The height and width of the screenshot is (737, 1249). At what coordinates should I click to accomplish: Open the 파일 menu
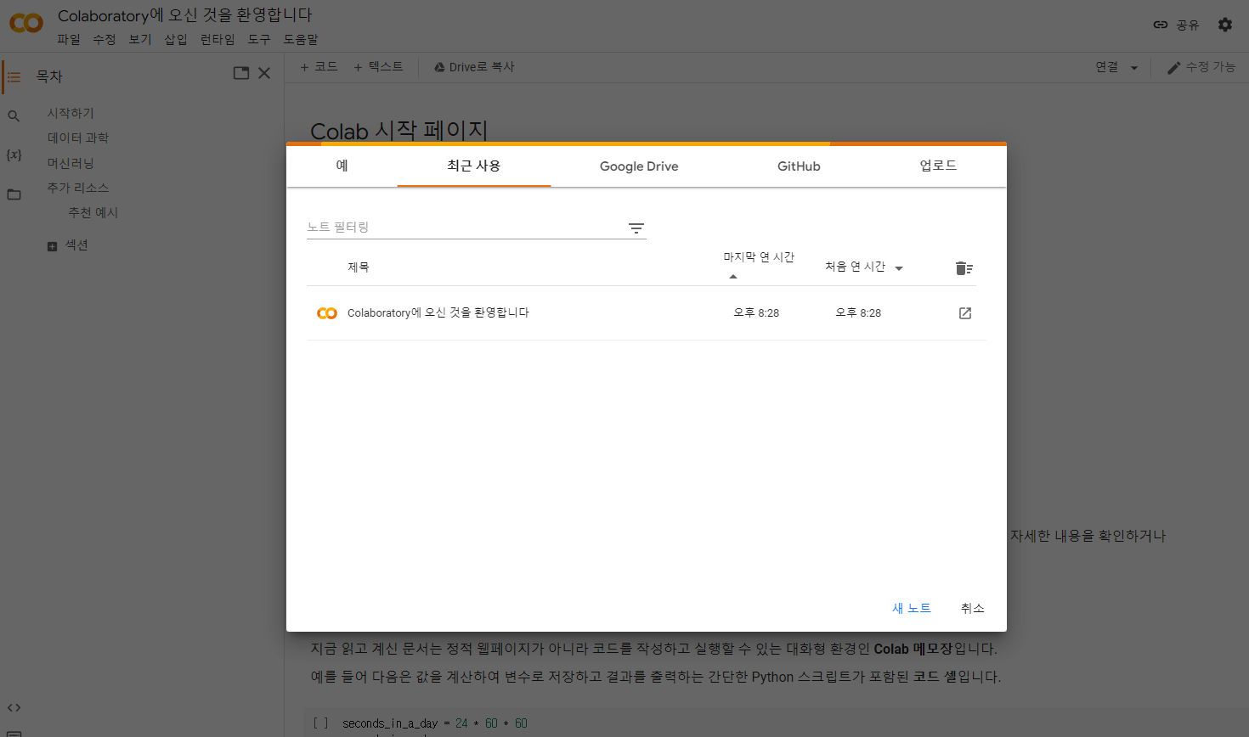pos(69,40)
